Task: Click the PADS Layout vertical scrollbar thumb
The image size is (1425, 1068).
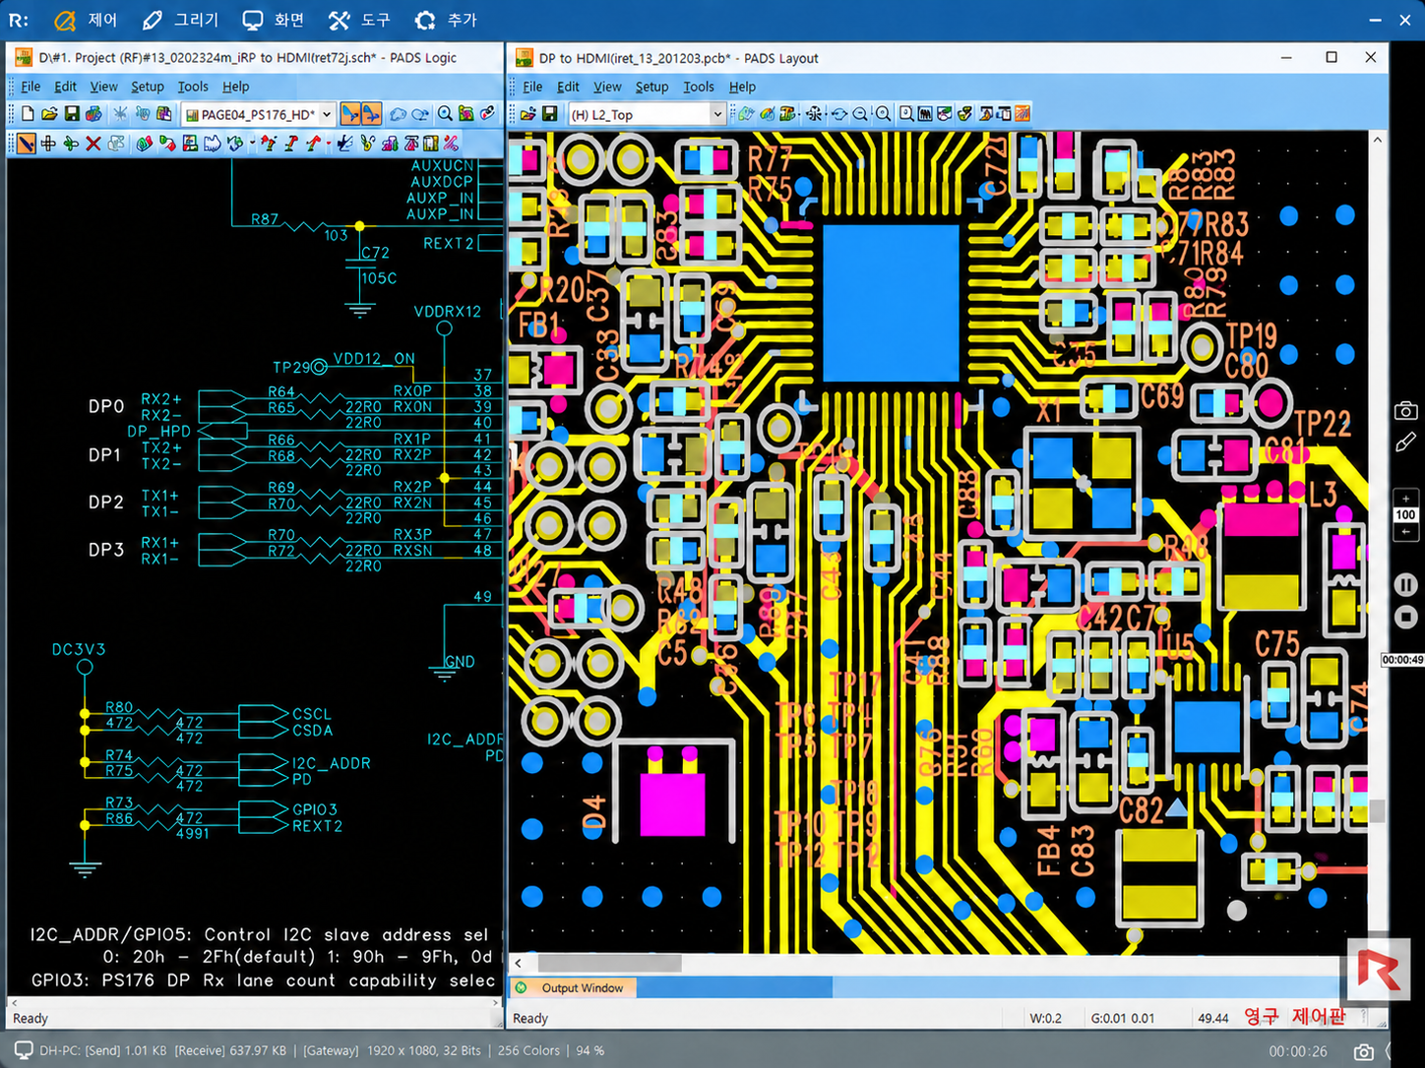Action: (x=1378, y=810)
